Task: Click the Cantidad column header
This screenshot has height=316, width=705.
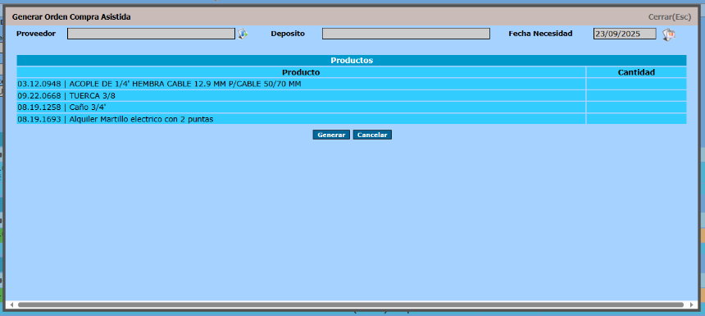Action: coord(636,72)
